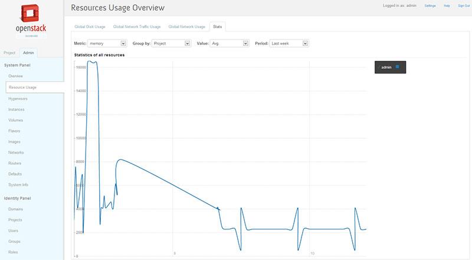
Task: Open Networks in the sidebar
Action: [16, 153]
